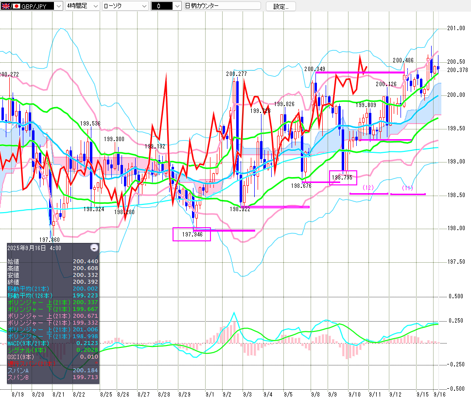This screenshot has width=471, height=399.
Task: Click the current price label 200.378
Action: coord(457,70)
